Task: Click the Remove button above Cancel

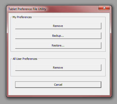Action: [58, 68]
